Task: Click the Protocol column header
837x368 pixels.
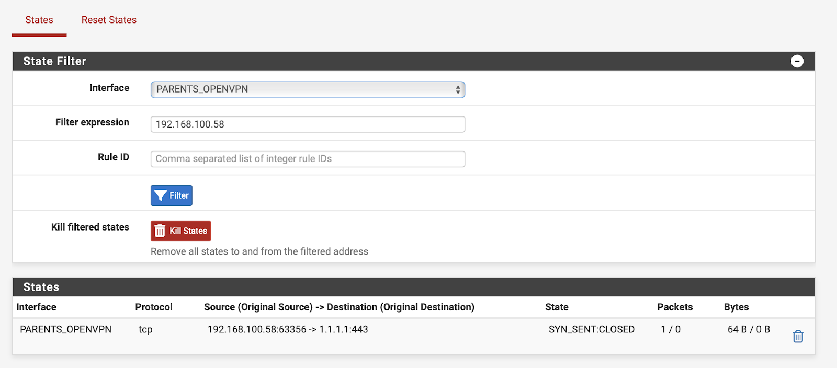Action: click(154, 307)
